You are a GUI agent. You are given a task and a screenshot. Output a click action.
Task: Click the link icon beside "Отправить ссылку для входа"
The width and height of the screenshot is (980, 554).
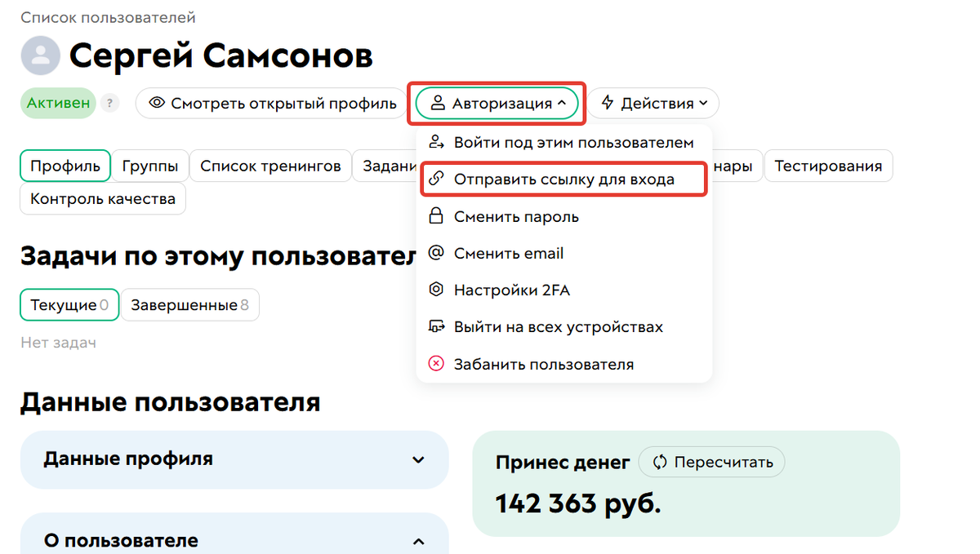[x=437, y=179]
